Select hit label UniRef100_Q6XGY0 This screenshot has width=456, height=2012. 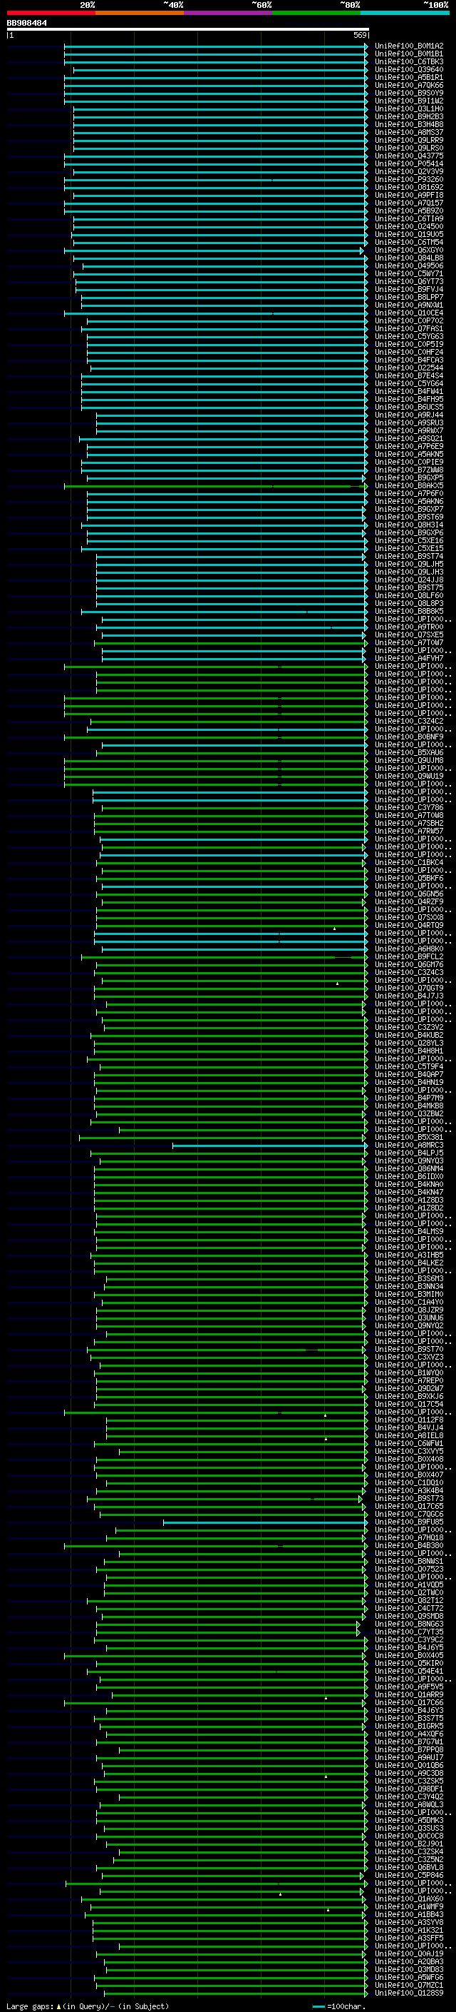409,250
